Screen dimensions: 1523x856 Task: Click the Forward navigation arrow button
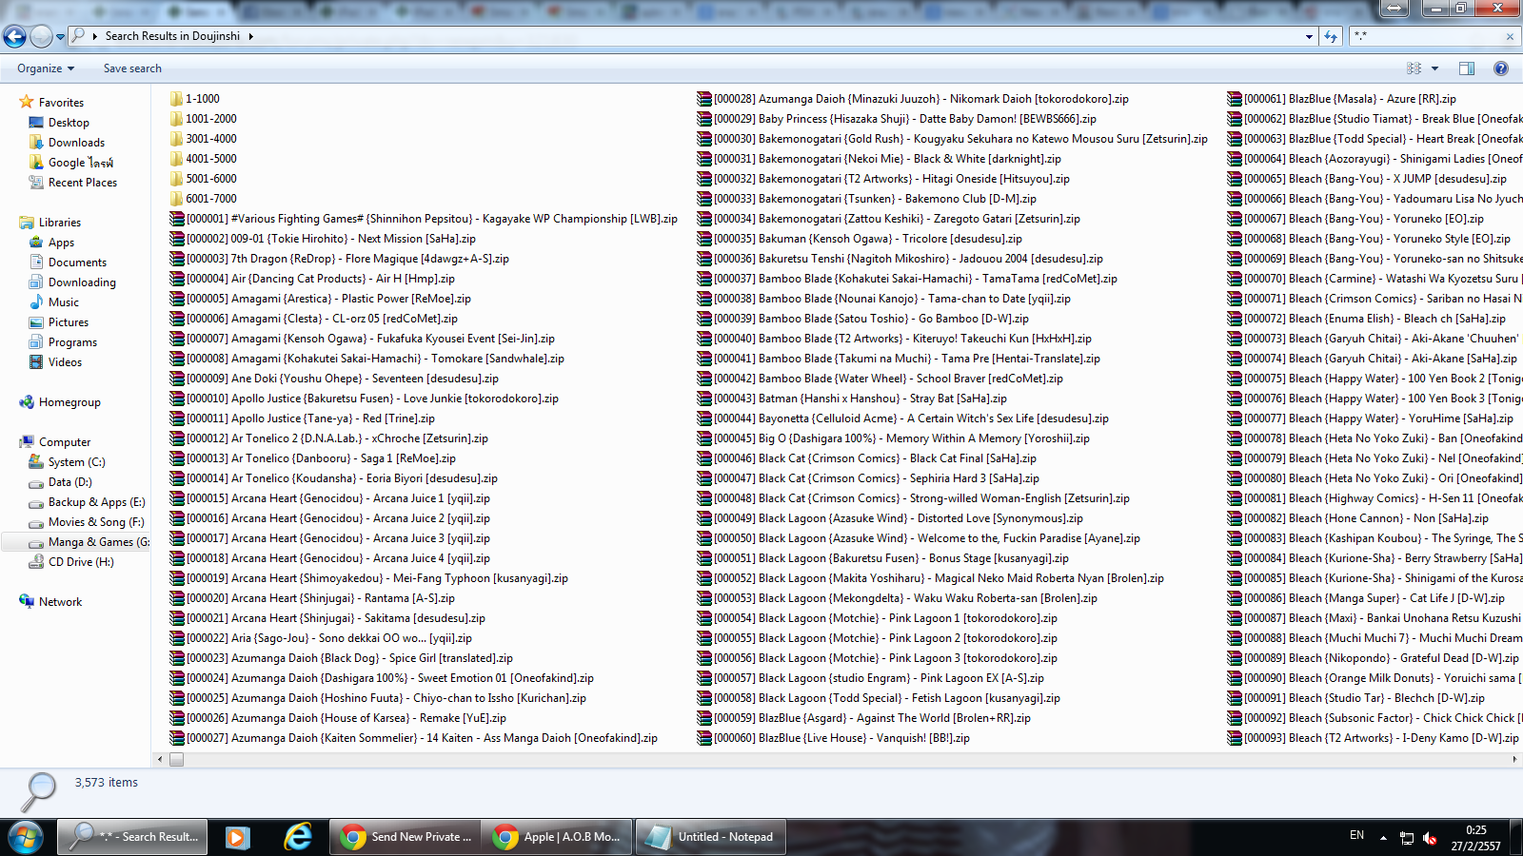[41, 36]
